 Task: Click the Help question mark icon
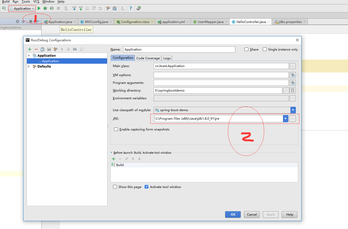click(131, 8)
